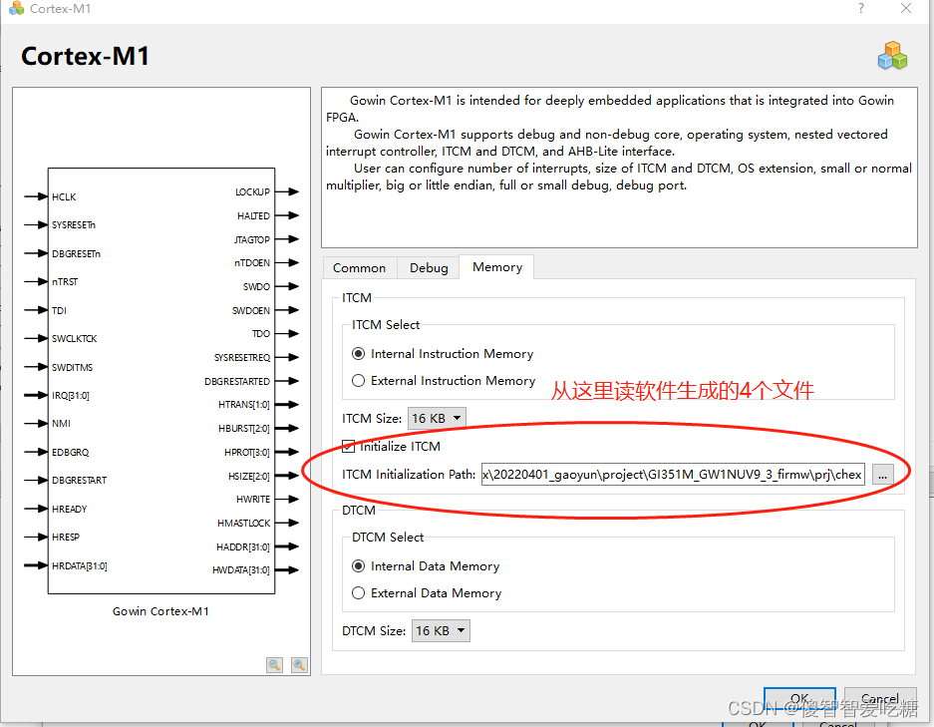This screenshot has height=727, width=934.
Task: Select External Instruction Memory radio button
Action: 358,381
